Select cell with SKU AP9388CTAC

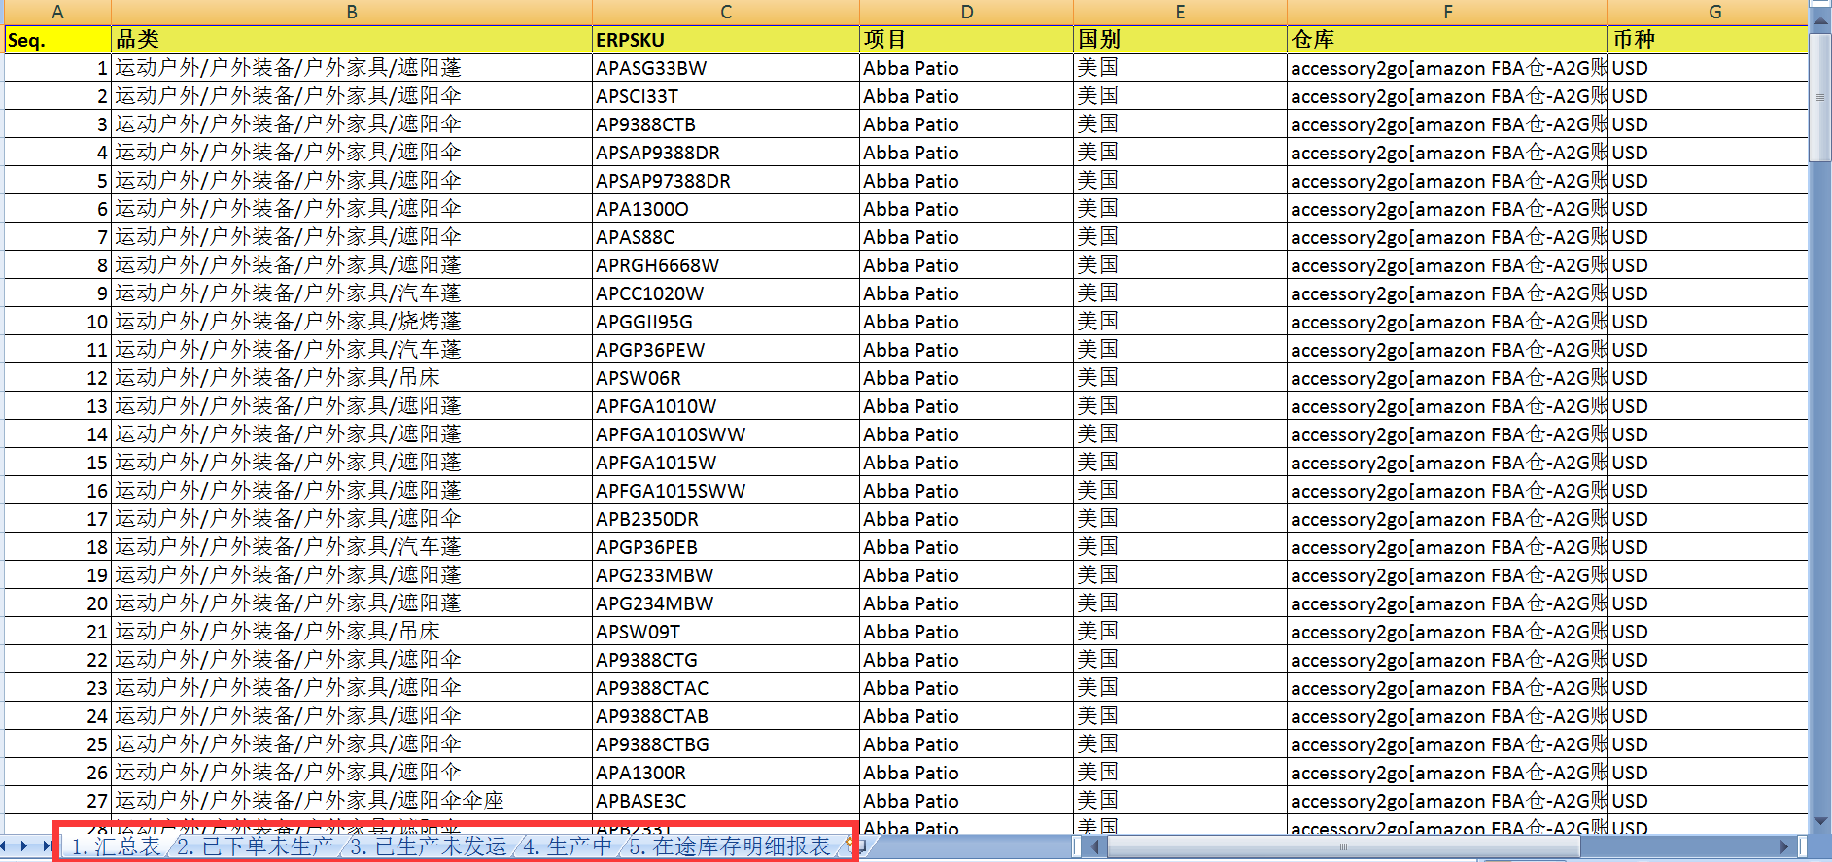pyautogui.click(x=726, y=688)
